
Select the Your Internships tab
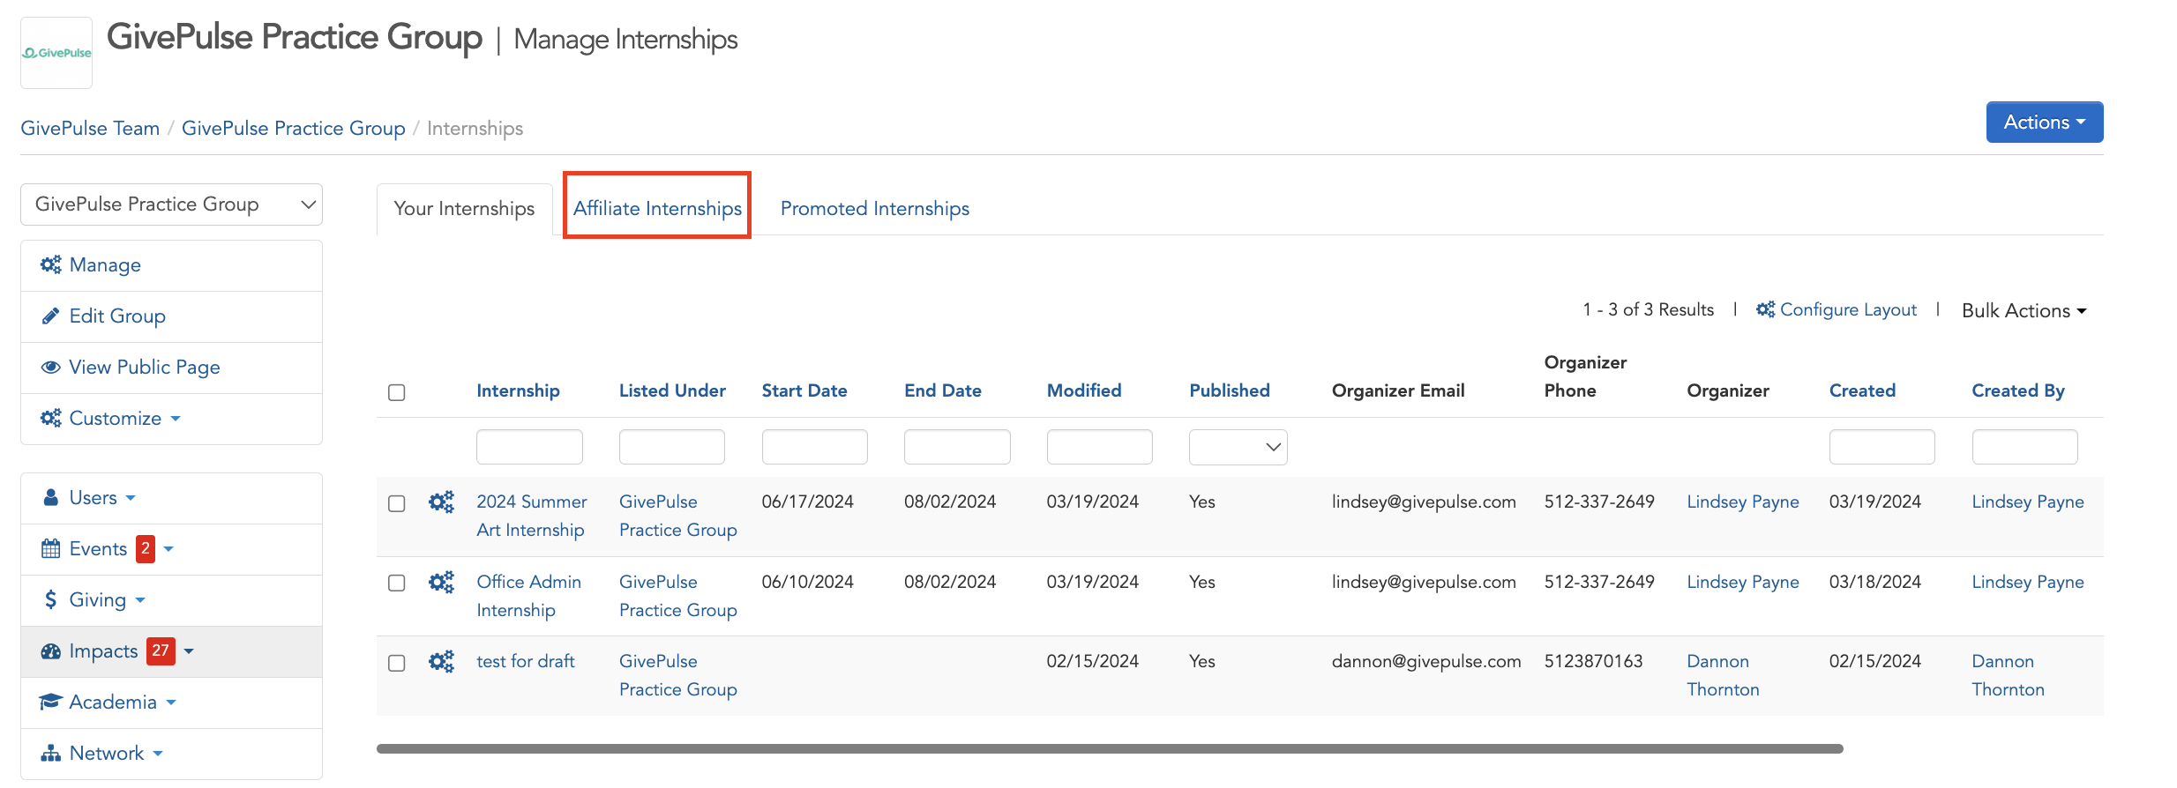(x=464, y=208)
